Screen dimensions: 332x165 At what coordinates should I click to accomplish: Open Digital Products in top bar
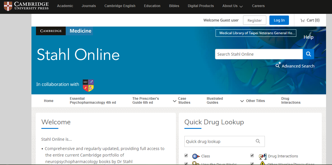pyautogui.click(x=201, y=6)
